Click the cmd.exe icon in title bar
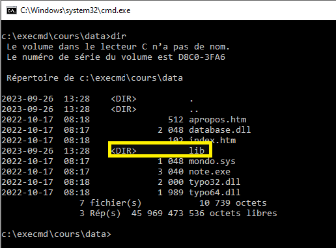Image resolution: width=336 pixels, height=248 pixels. [x=12, y=10]
